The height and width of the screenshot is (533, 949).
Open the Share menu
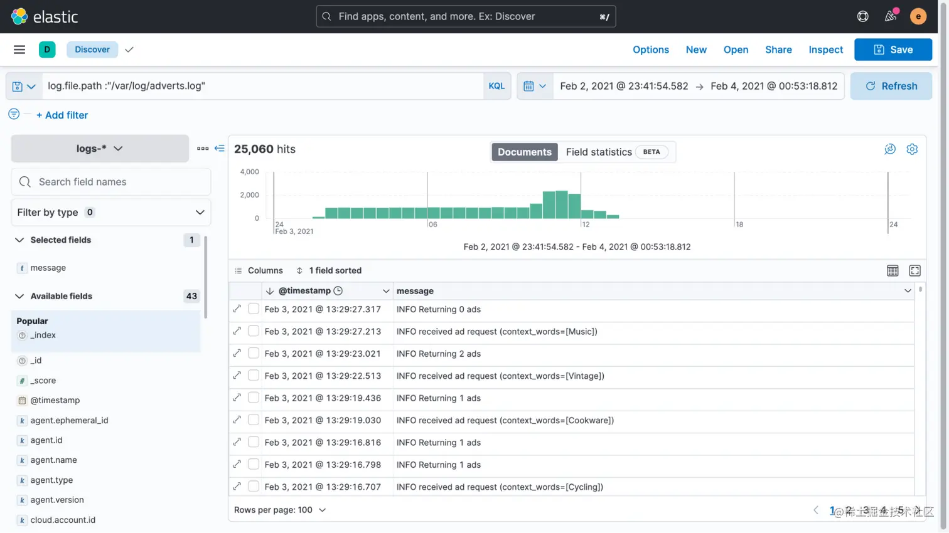(x=778, y=50)
